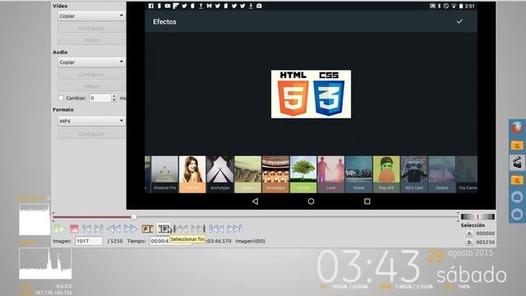The width and height of the screenshot is (526, 296).
Task: Select the Archetype effect
Action: 220,174
